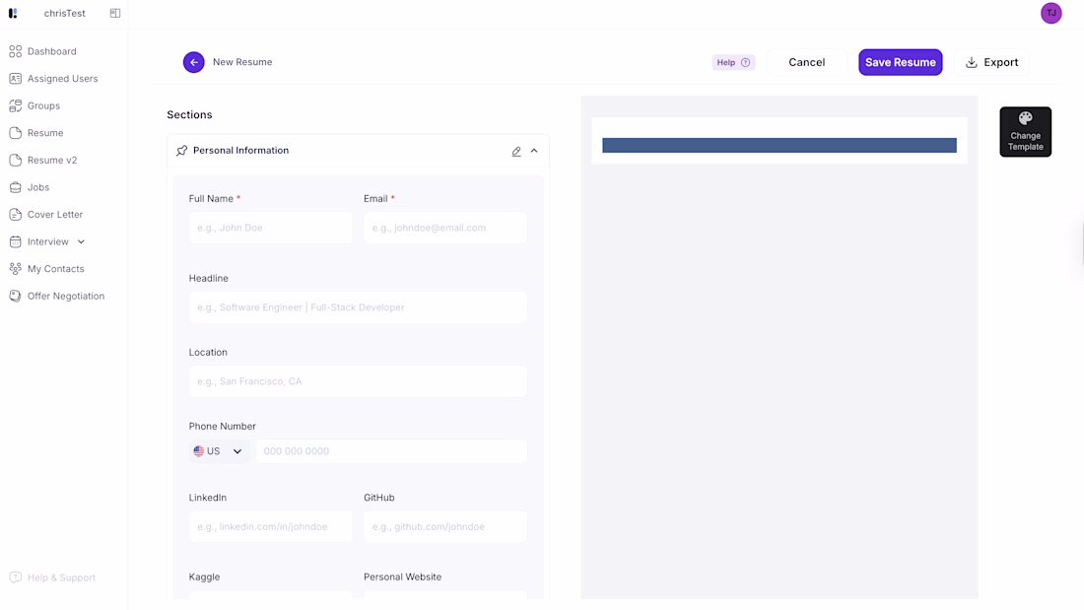Screen dimensions: 1084x610
Task: Click the Help question mark icon
Action: tap(745, 62)
